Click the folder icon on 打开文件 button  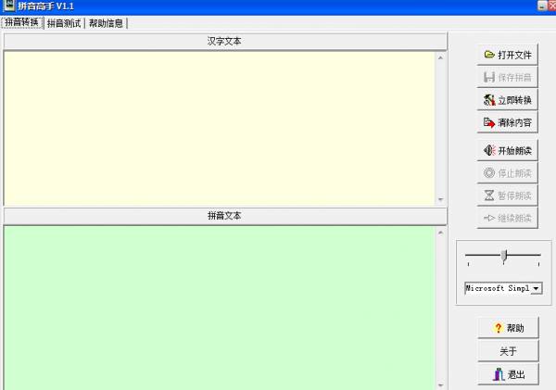point(489,55)
